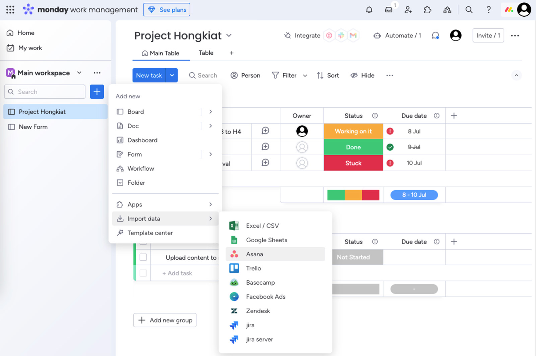
Task: Open conversation for the 8 Jul task row
Action: coord(265,131)
